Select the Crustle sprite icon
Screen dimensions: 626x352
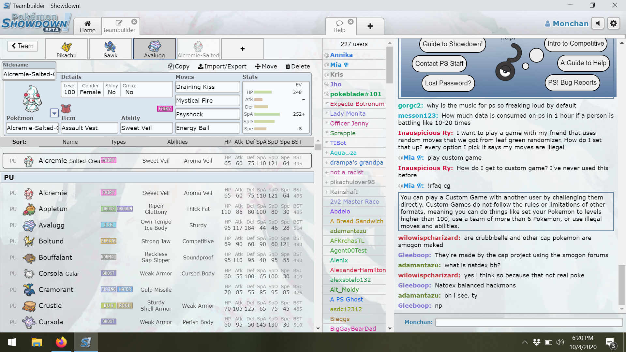coord(29,306)
